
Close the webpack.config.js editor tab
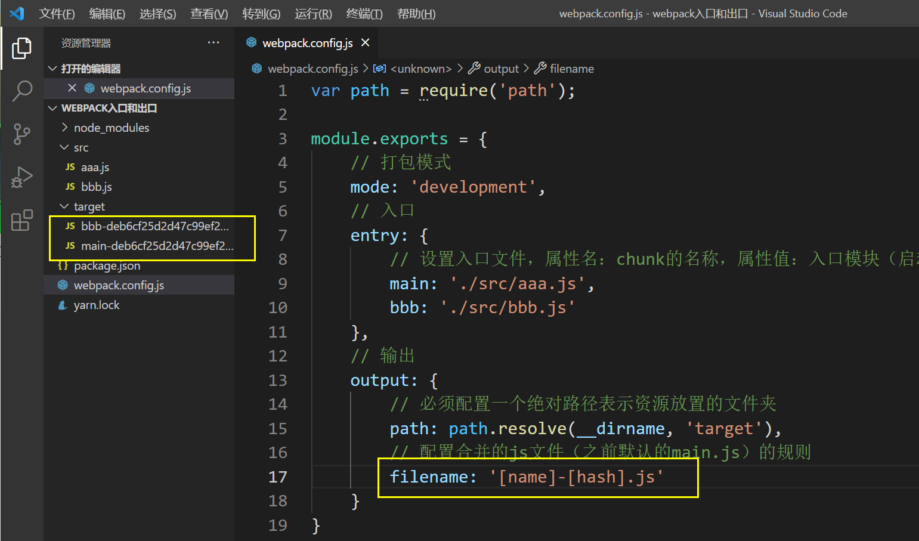click(x=366, y=43)
